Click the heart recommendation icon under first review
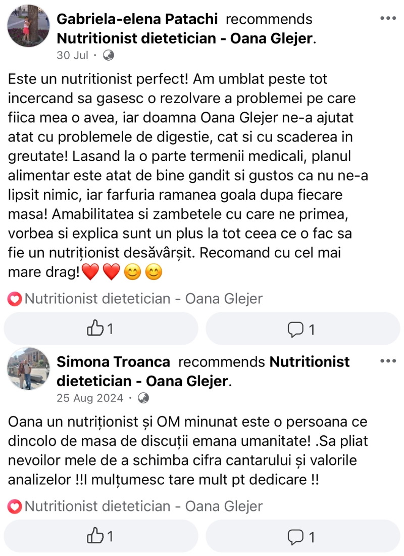 coord(15,299)
